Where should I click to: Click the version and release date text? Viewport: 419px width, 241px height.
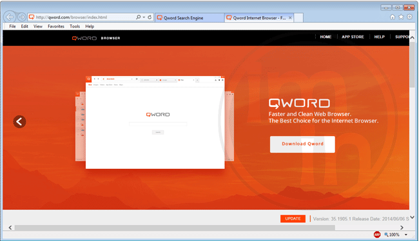[x=361, y=219]
